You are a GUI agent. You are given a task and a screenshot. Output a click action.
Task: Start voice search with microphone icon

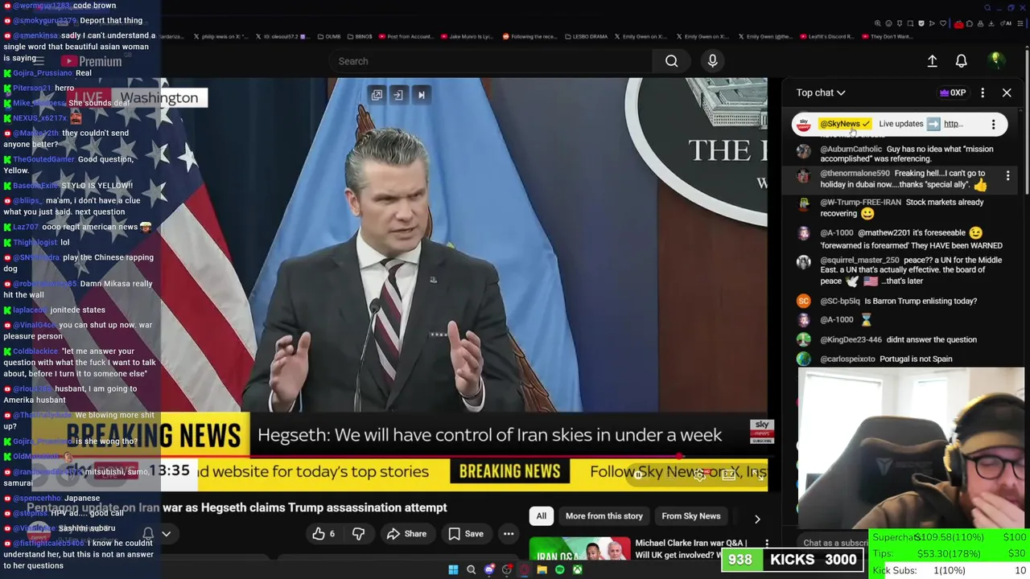(712, 61)
